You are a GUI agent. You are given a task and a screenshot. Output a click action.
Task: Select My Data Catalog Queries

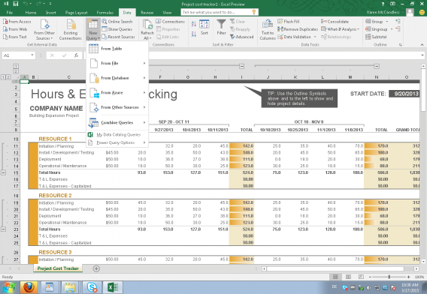(117, 135)
